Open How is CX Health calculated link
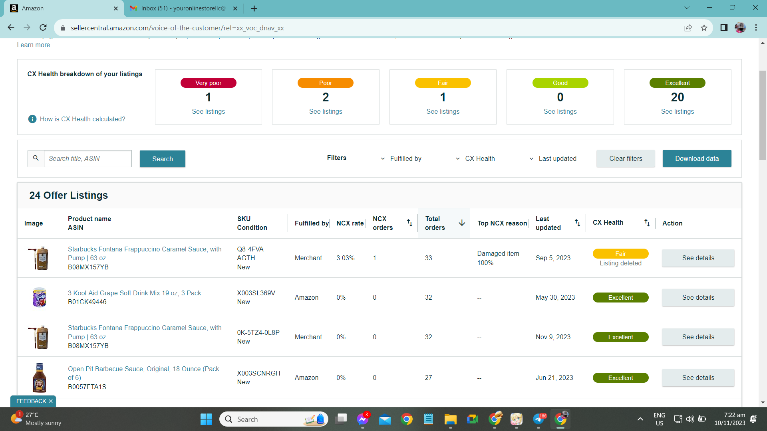The height and width of the screenshot is (431, 767). 83,119
